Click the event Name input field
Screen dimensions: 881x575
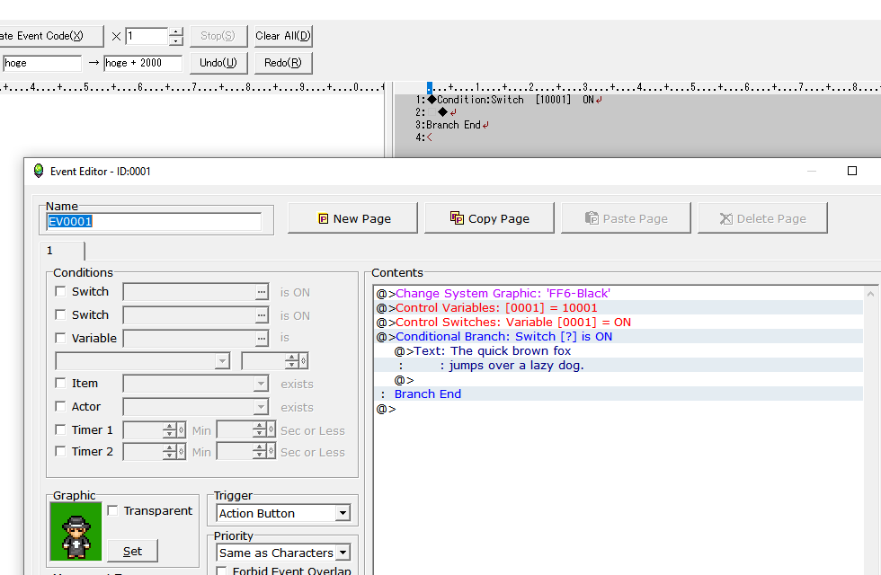154,221
